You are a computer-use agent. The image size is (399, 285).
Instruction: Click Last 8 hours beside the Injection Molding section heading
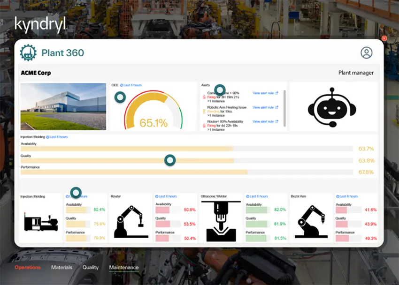(57, 137)
